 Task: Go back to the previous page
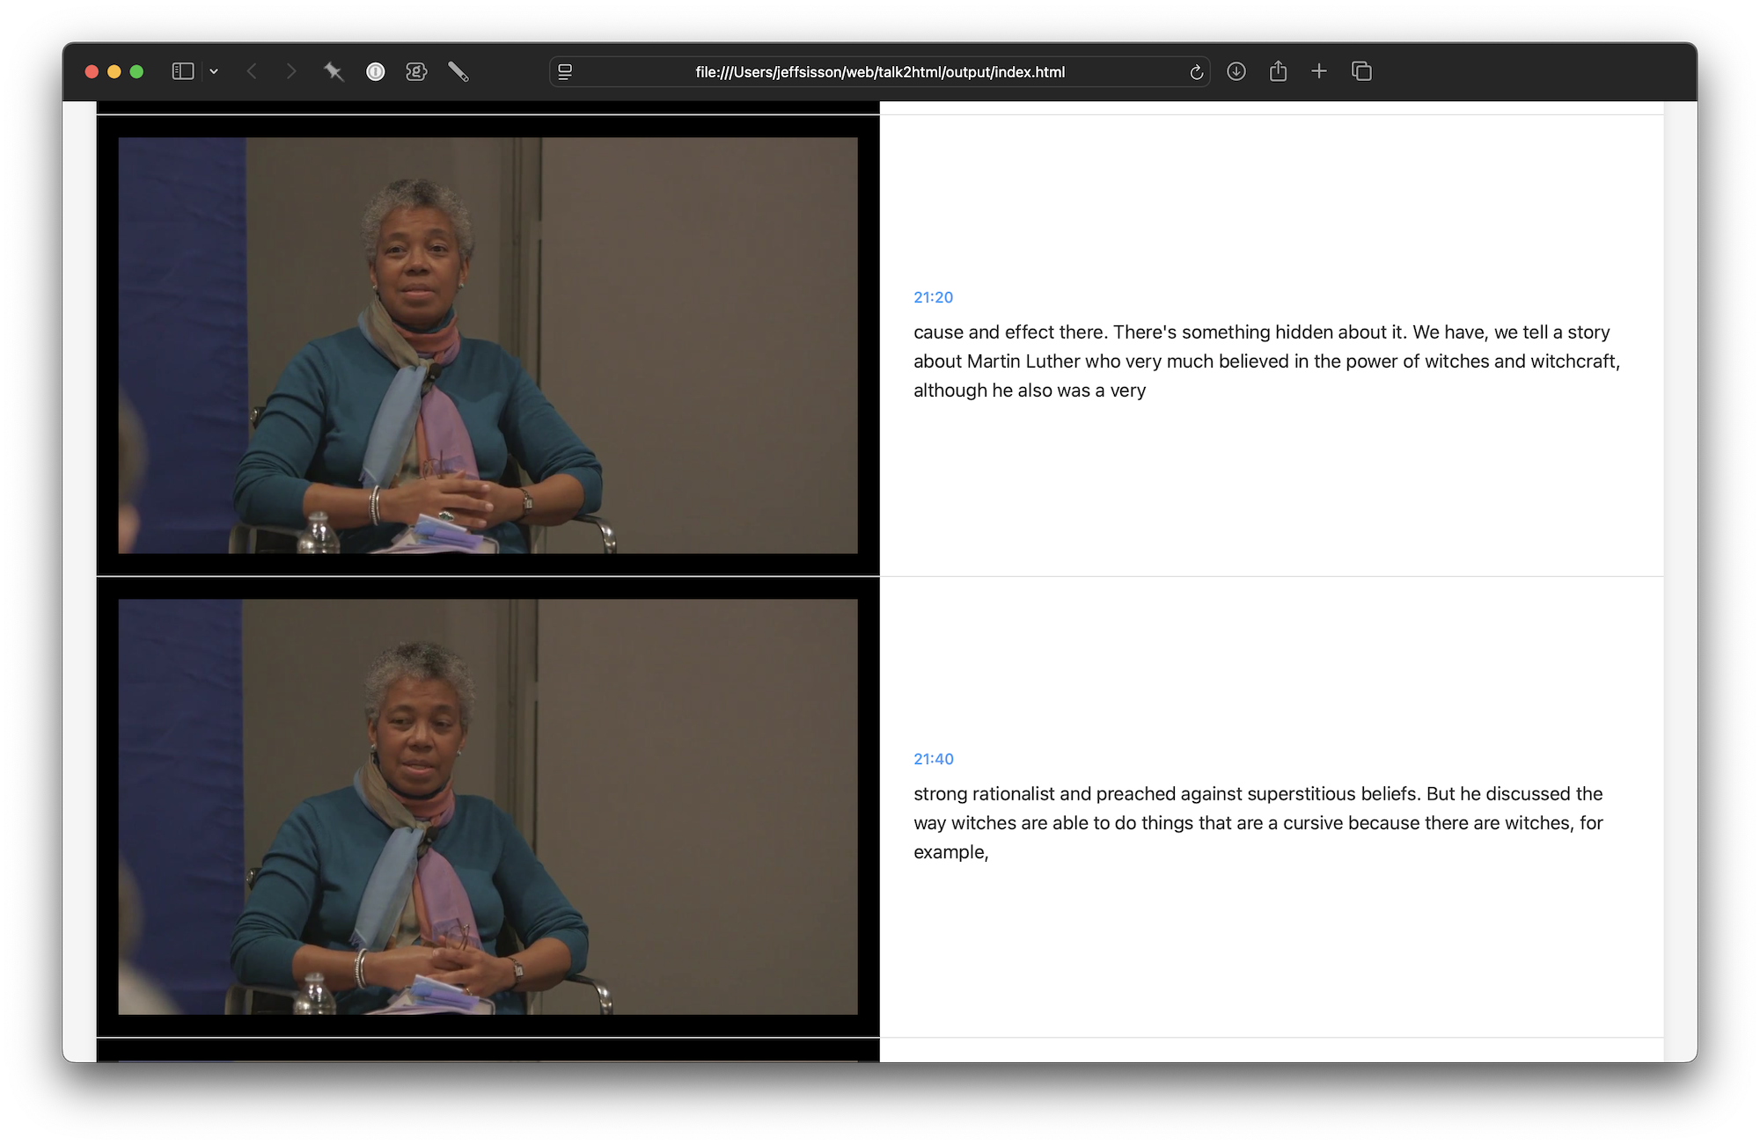click(x=252, y=72)
